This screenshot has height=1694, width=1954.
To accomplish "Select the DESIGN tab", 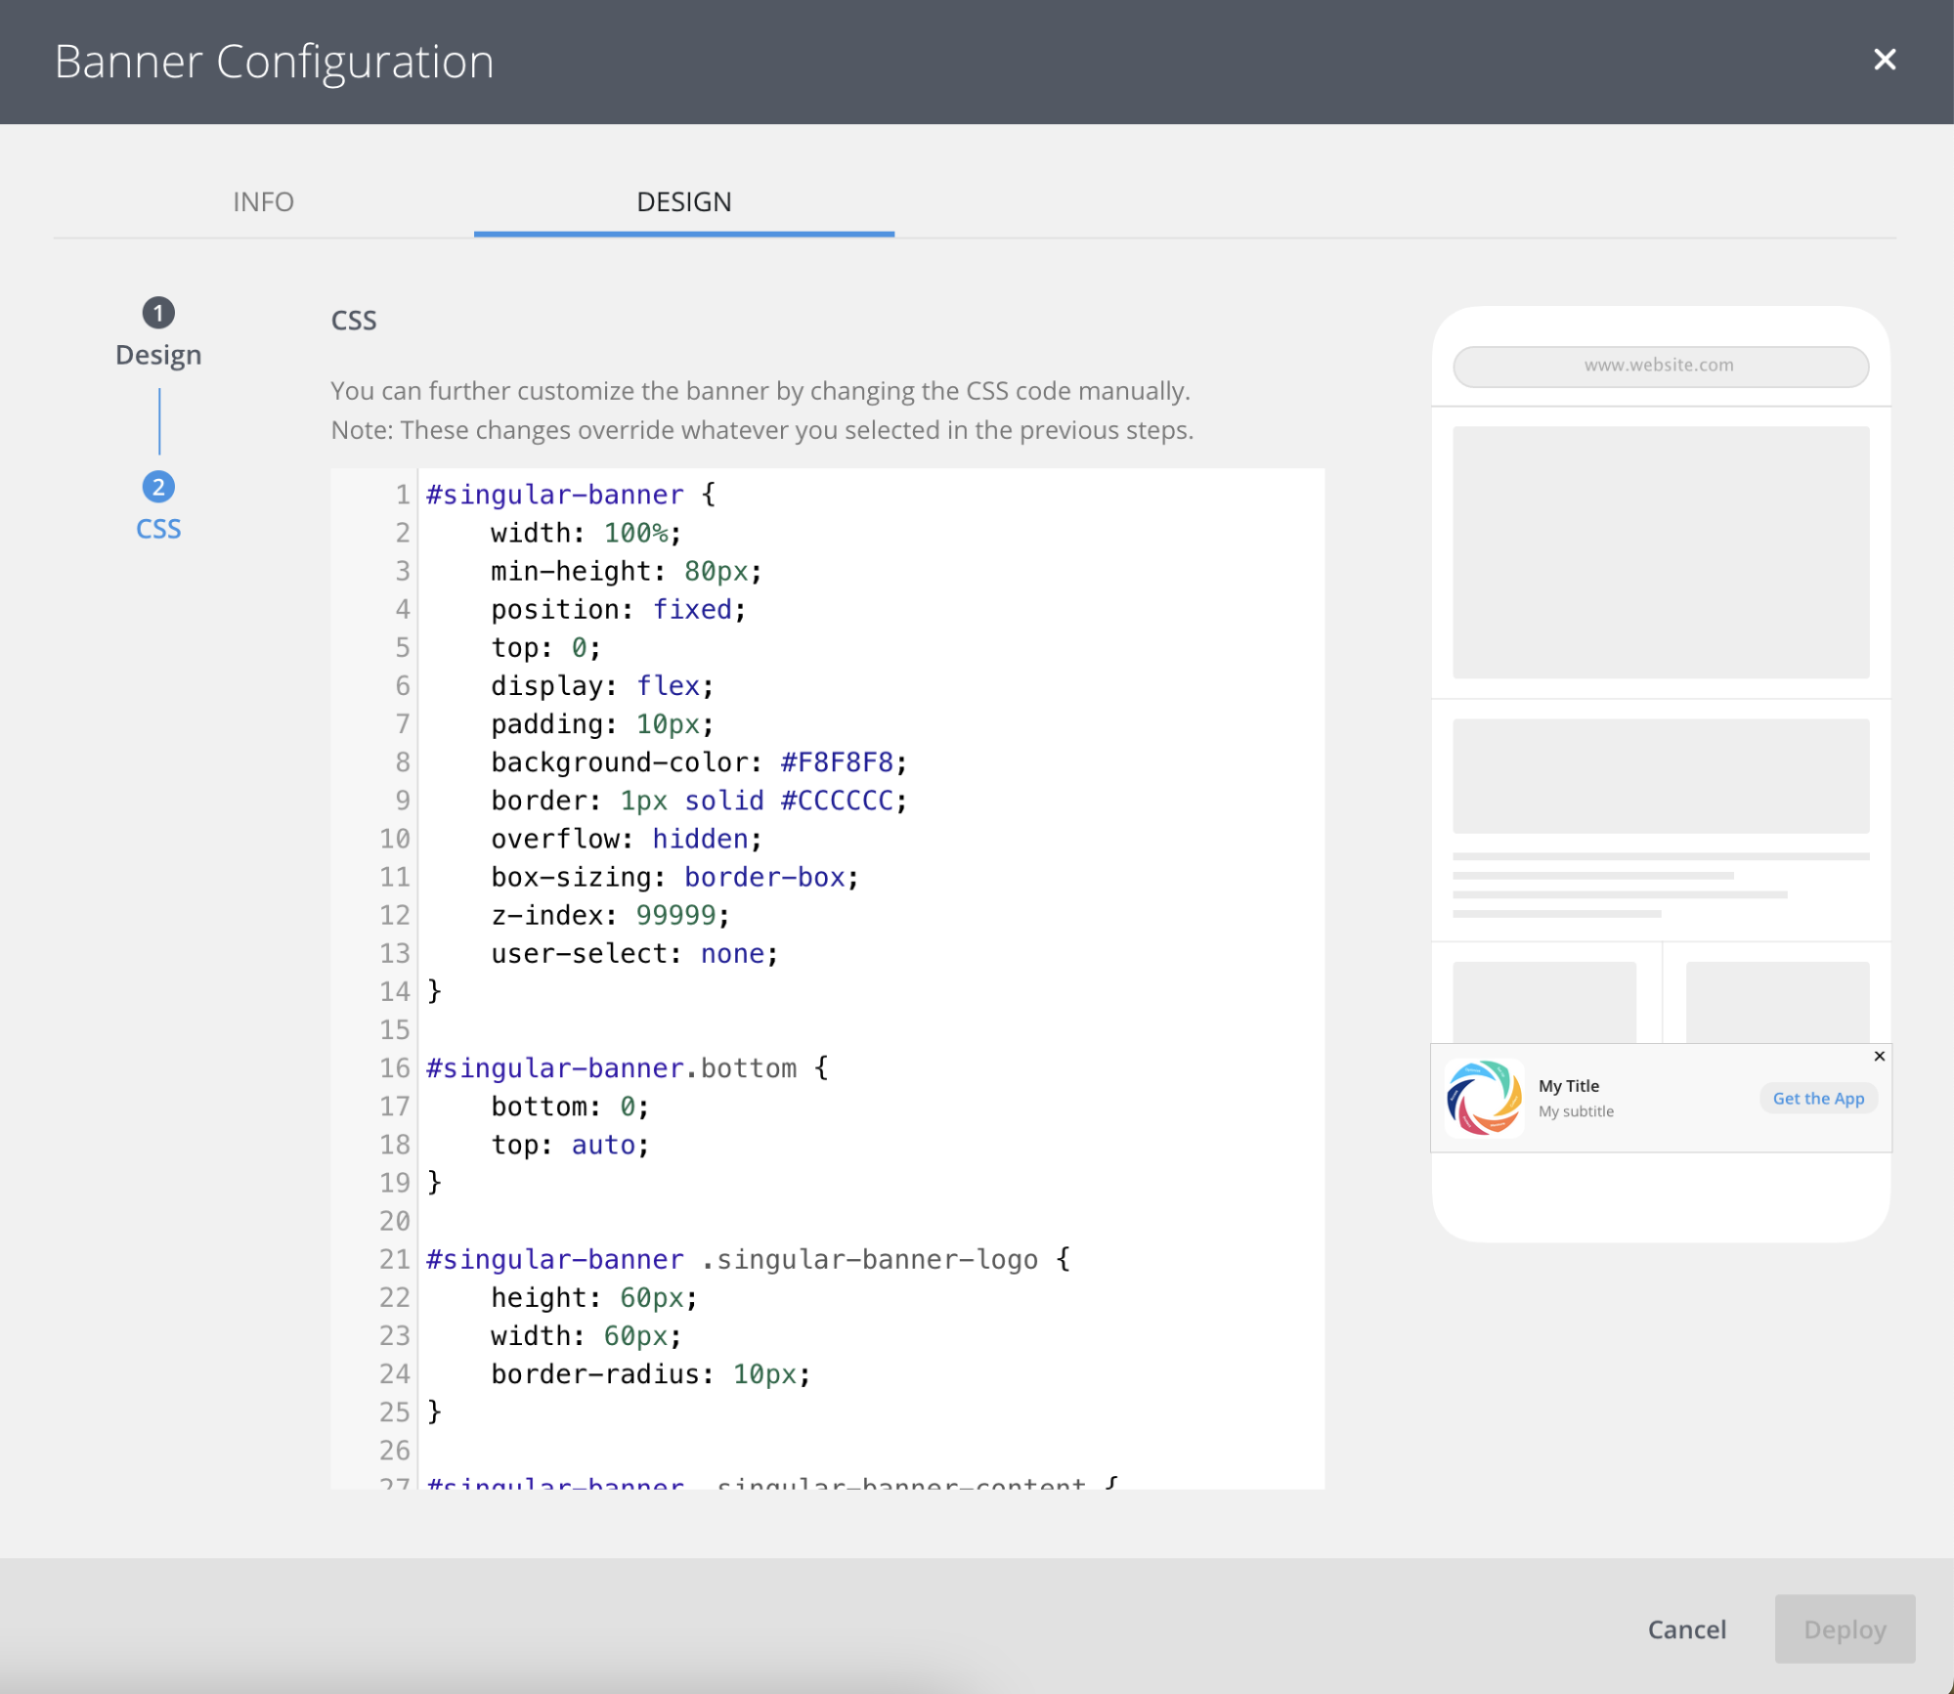I will (683, 201).
